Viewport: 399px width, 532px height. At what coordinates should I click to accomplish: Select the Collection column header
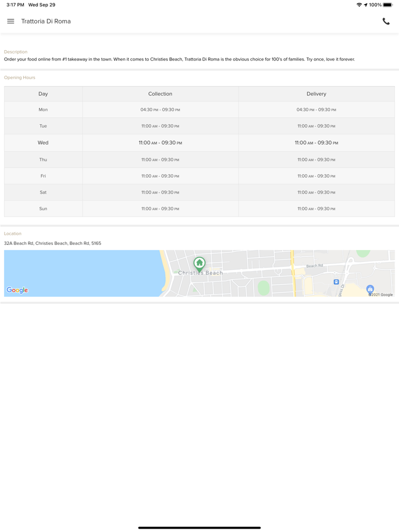tap(160, 94)
